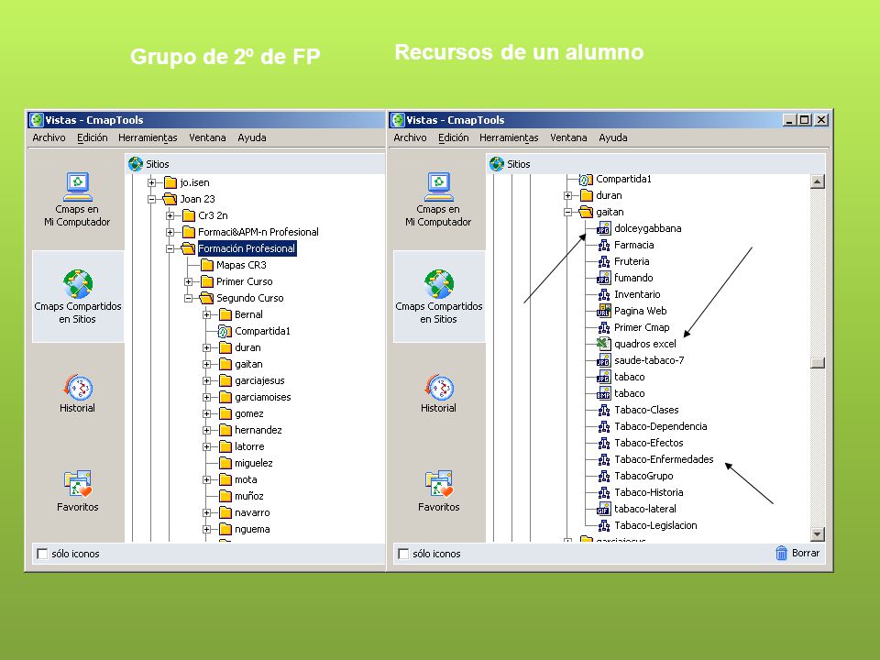This screenshot has height=660, width=880.
Task: Select the tabaco-lateral GIF icon
Action: [x=603, y=509]
